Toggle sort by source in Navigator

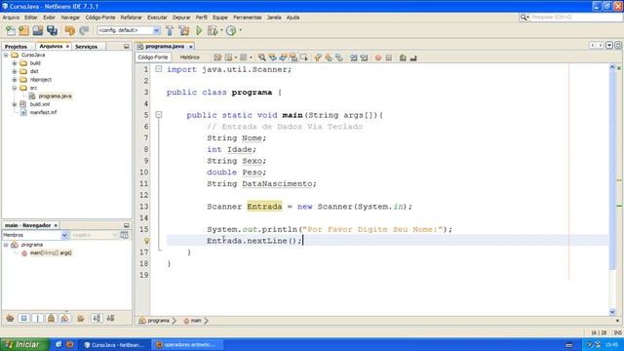pyautogui.click(x=110, y=318)
